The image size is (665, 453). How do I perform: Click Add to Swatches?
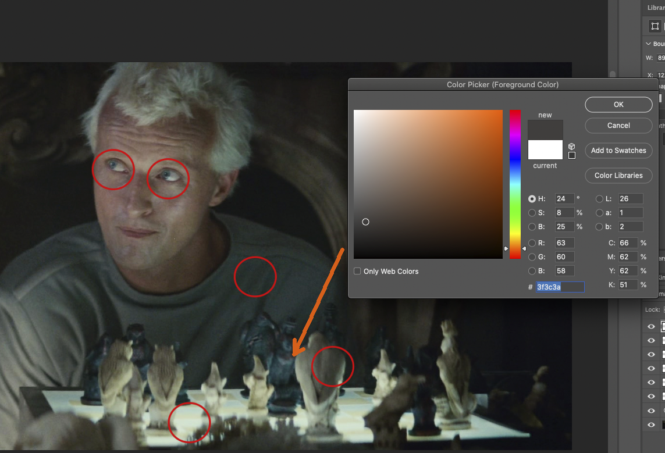618,151
